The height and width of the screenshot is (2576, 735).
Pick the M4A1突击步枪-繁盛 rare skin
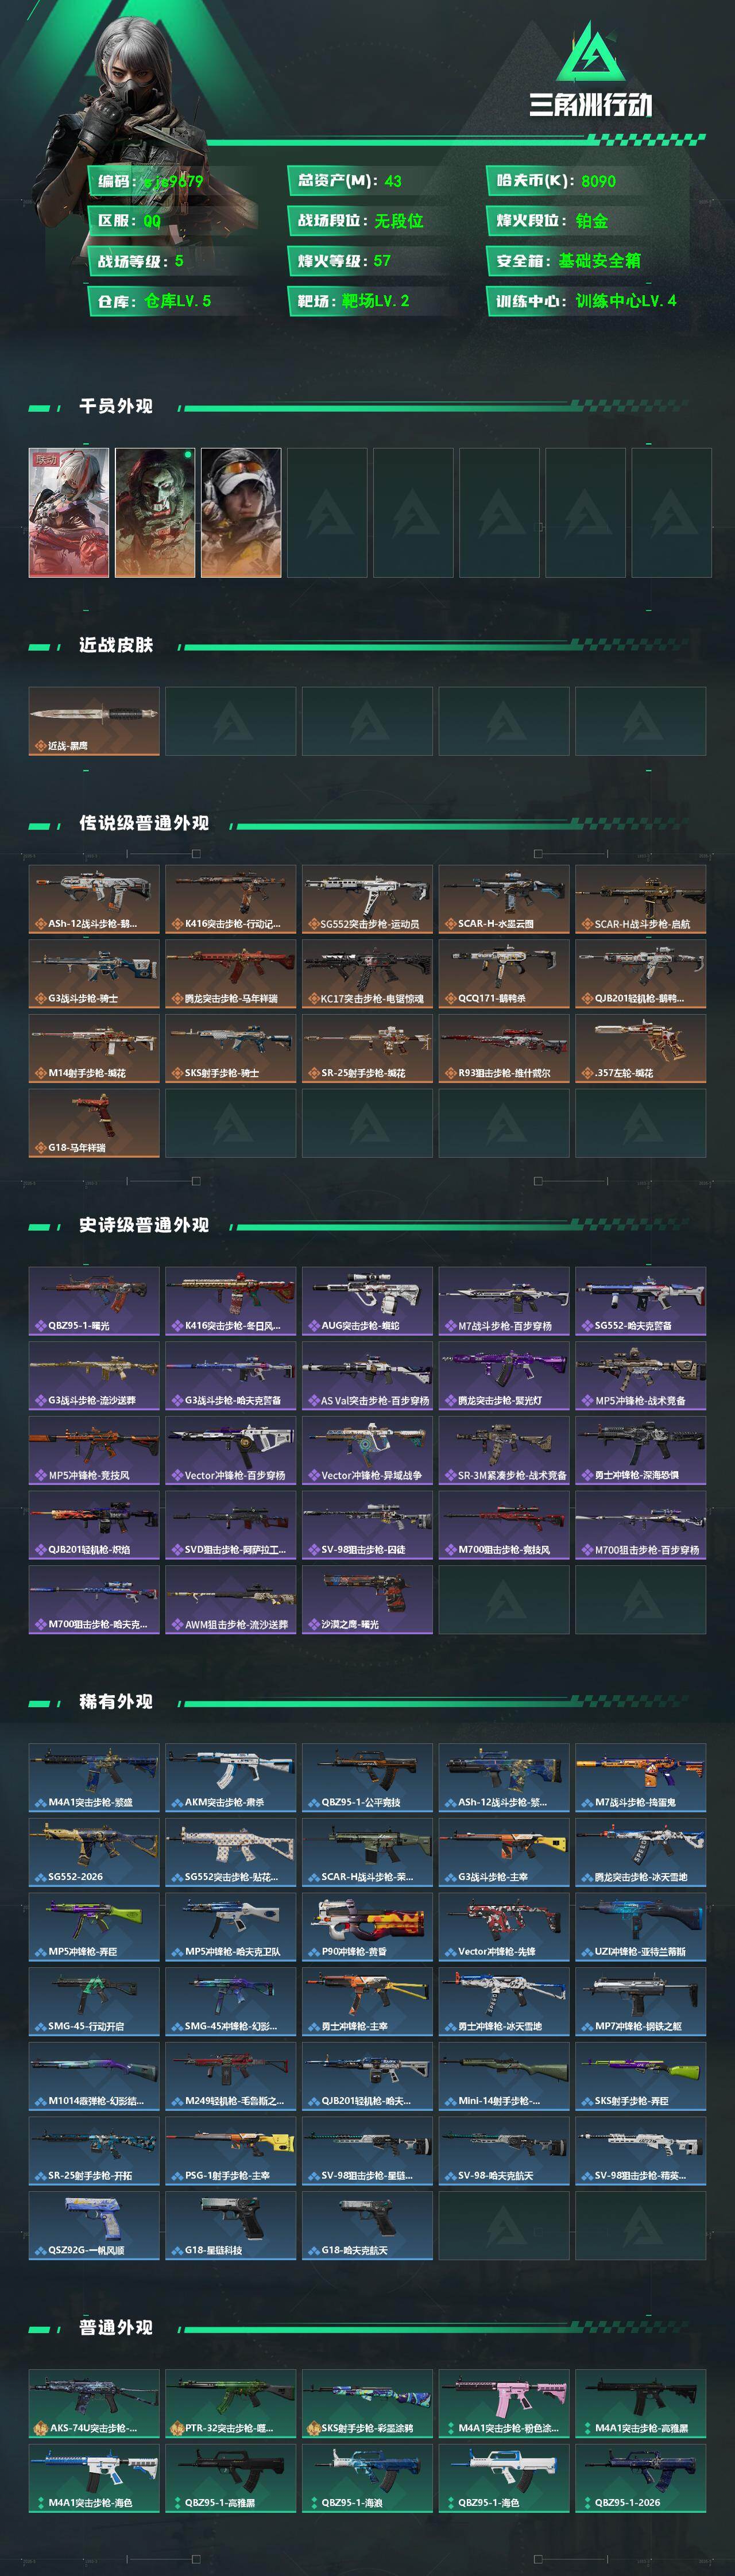(x=94, y=1778)
